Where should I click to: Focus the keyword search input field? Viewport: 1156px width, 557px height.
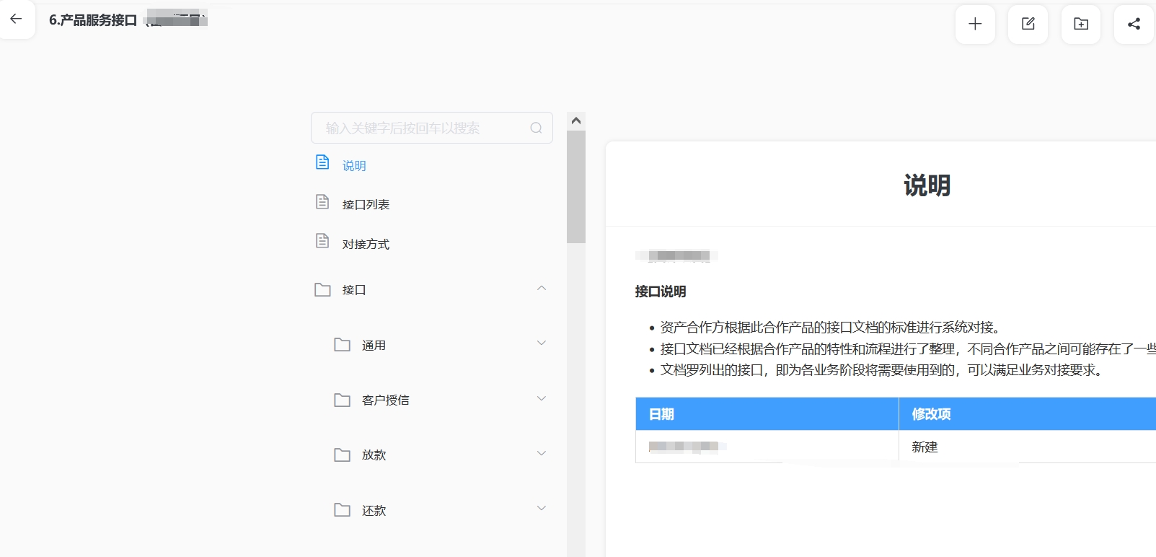click(x=431, y=128)
